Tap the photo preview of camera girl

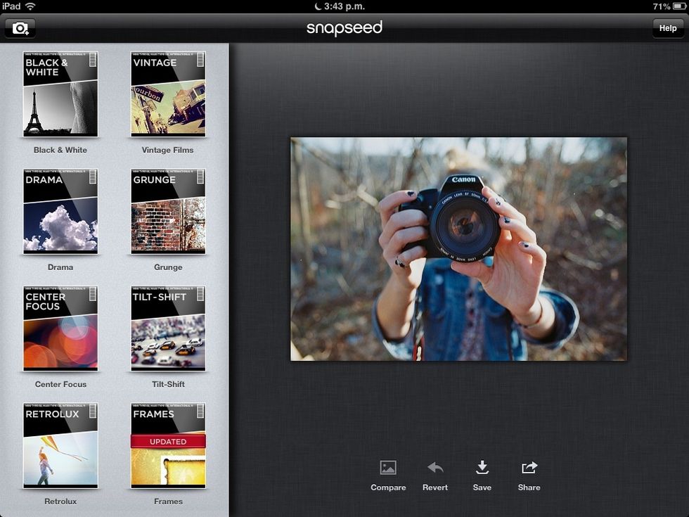tap(458, 249)
